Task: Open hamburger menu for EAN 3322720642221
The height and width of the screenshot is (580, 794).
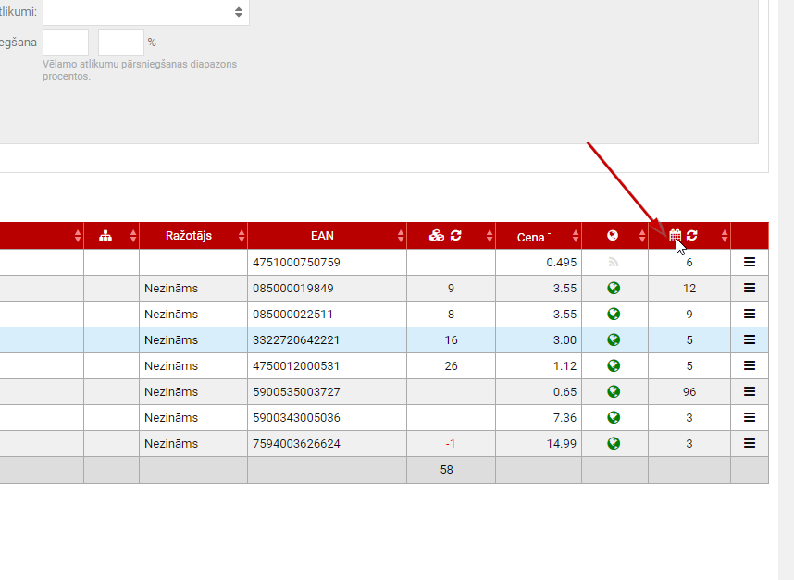Action: 750,340
